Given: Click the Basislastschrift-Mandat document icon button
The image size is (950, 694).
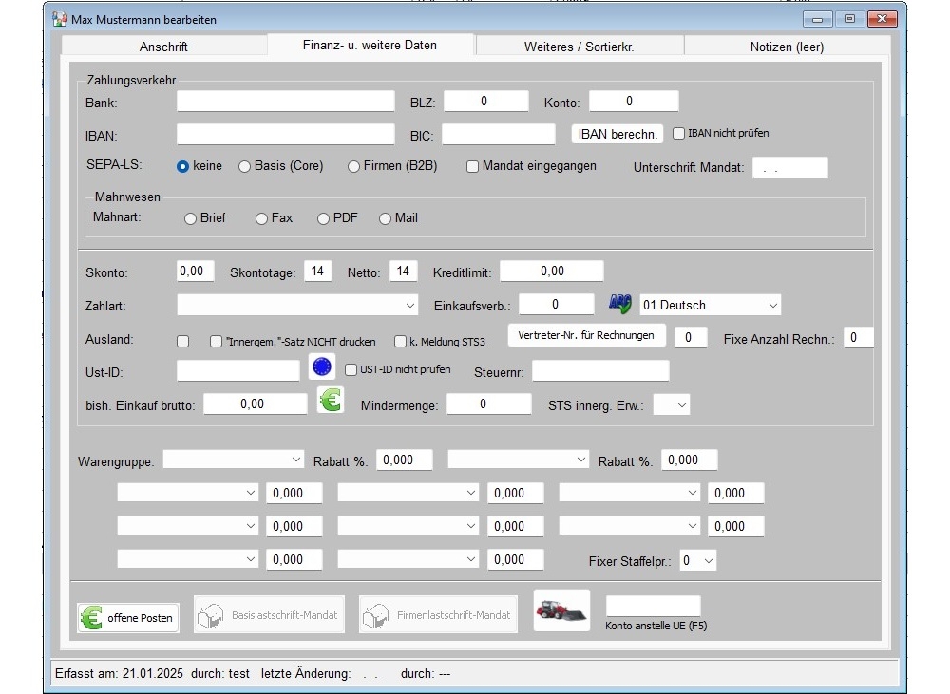Looking at the screenshot, I should coord(268,615).
